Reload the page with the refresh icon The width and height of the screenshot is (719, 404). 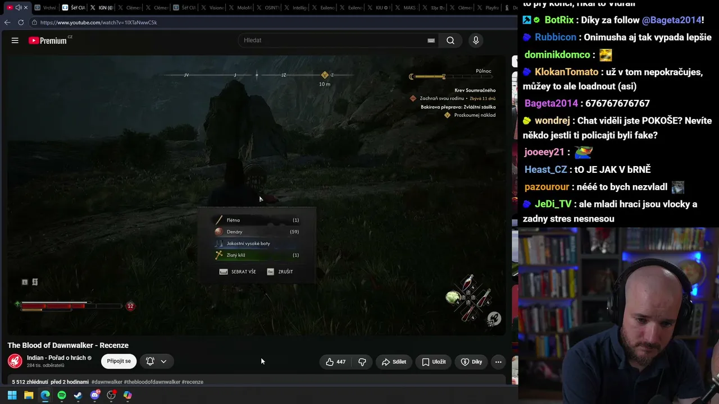click(21, 22)
